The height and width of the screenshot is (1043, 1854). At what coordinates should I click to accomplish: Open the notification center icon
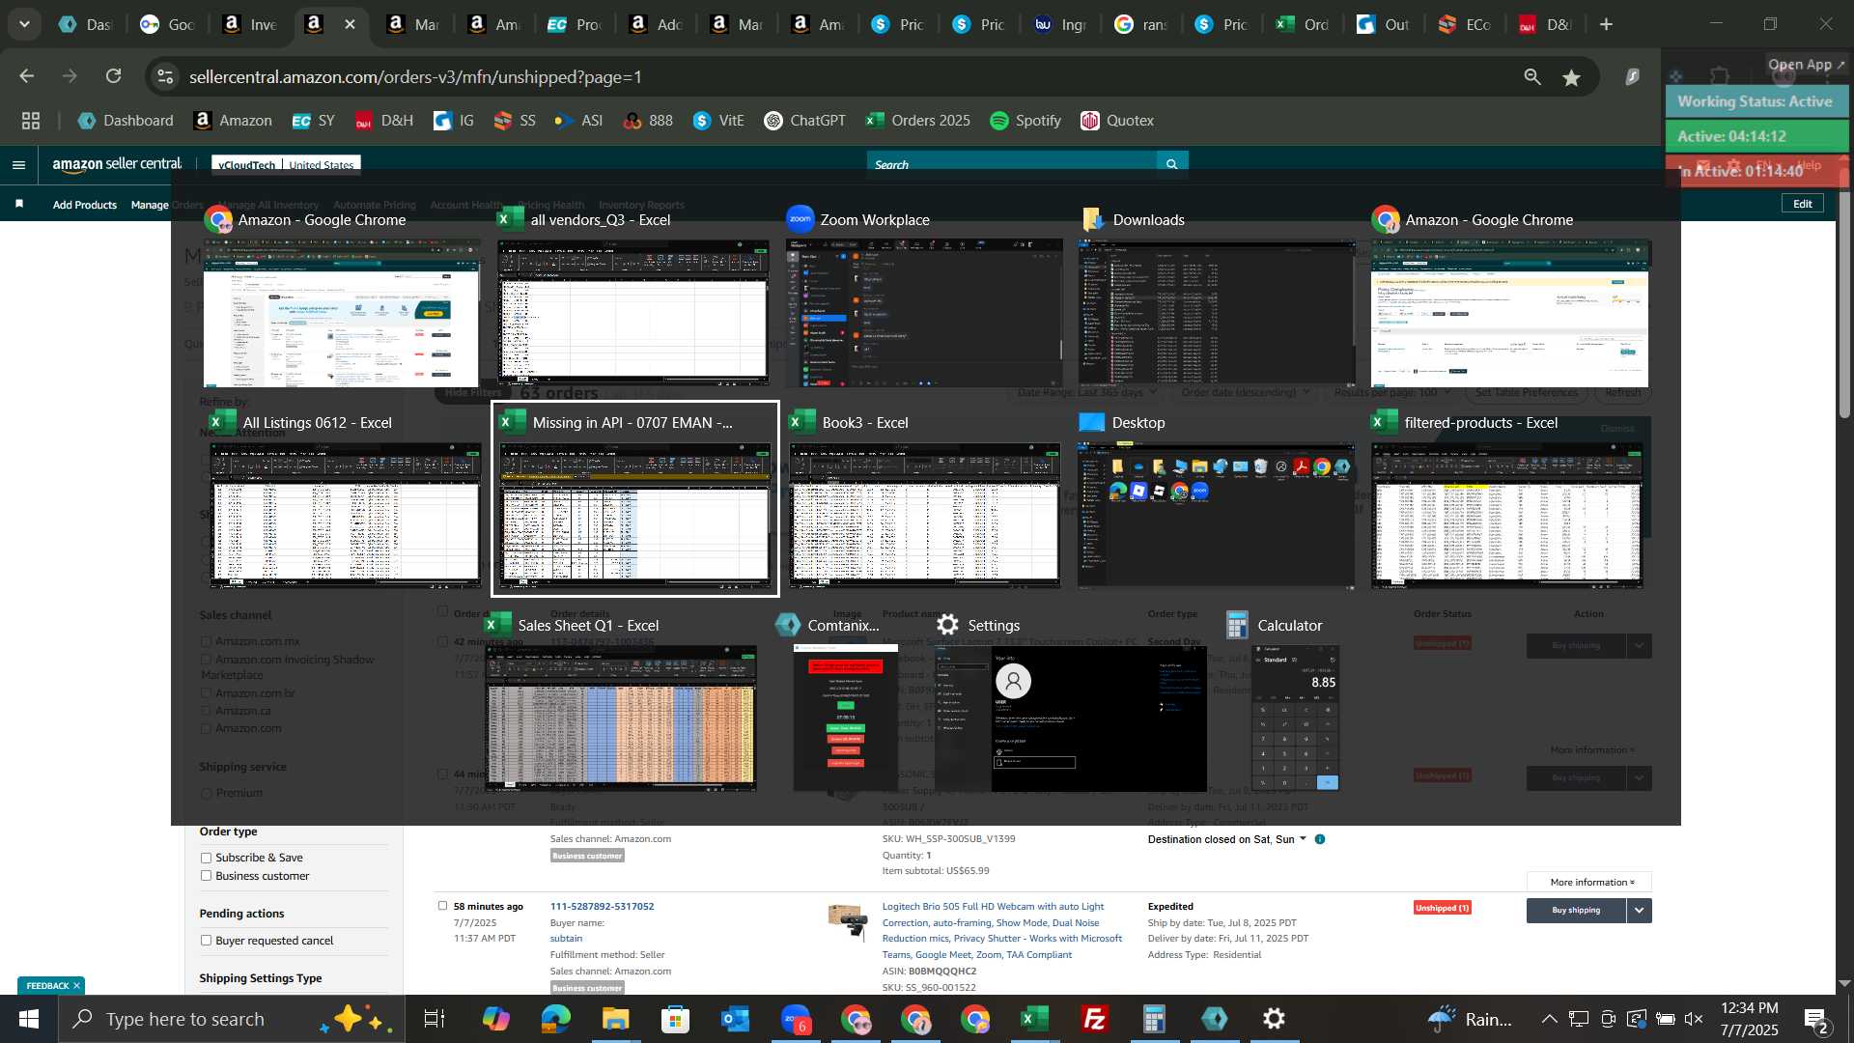point(1815,1019)
